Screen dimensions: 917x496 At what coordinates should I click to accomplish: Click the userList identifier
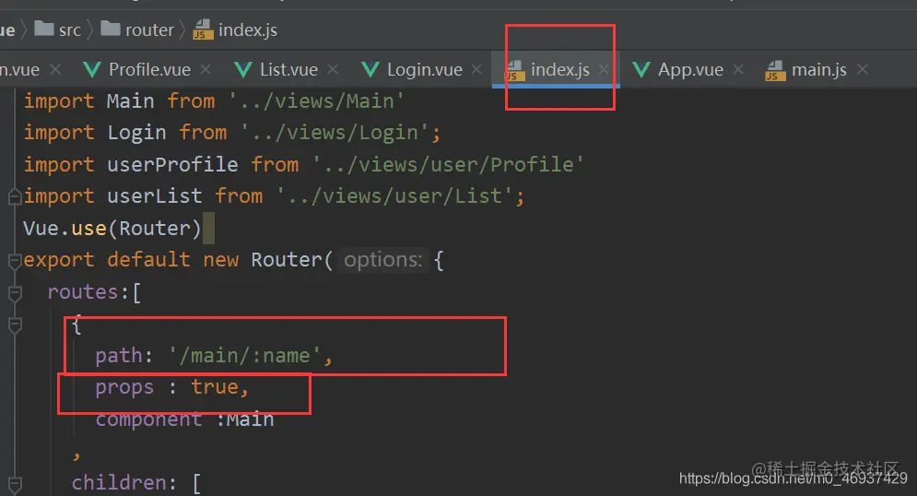tap(155, 196)
